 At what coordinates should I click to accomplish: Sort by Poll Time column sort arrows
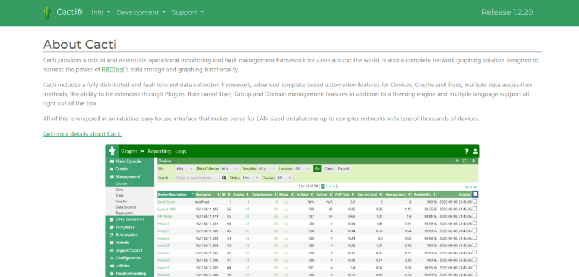pos(353,194)
